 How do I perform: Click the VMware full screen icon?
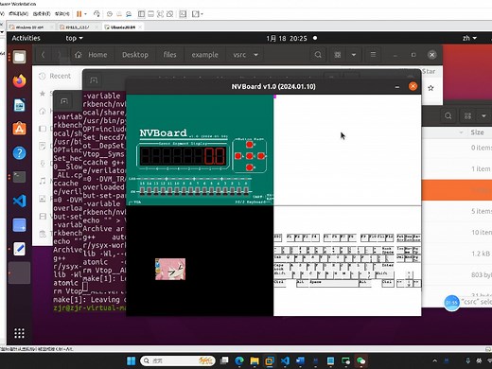pyautogui.click(x=160, y=14)
